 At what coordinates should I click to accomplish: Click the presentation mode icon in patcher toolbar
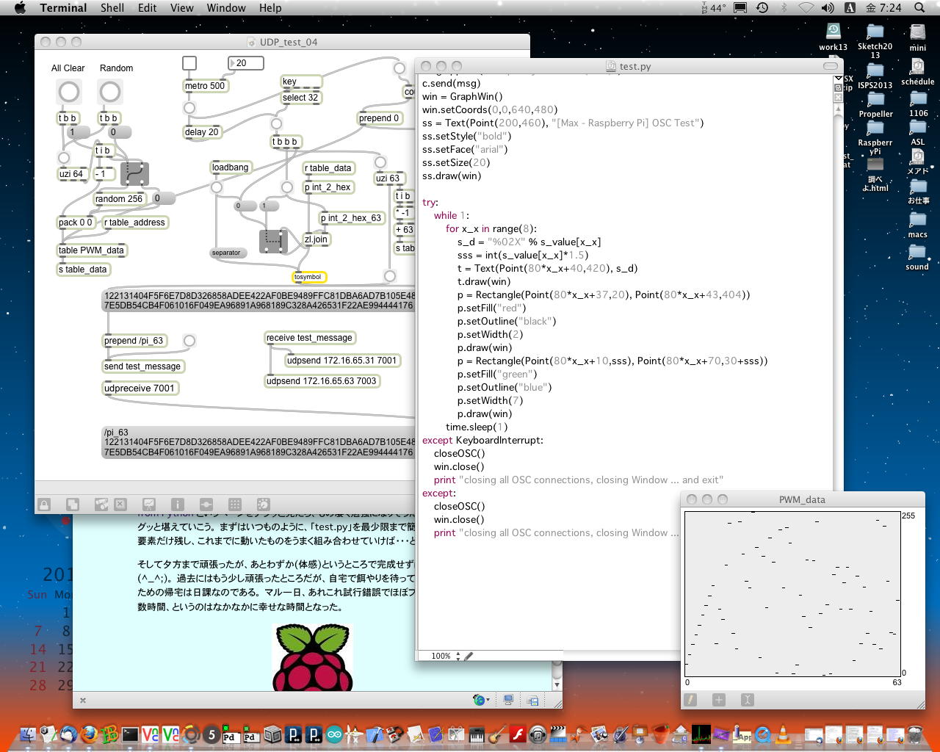click(149, 505)
